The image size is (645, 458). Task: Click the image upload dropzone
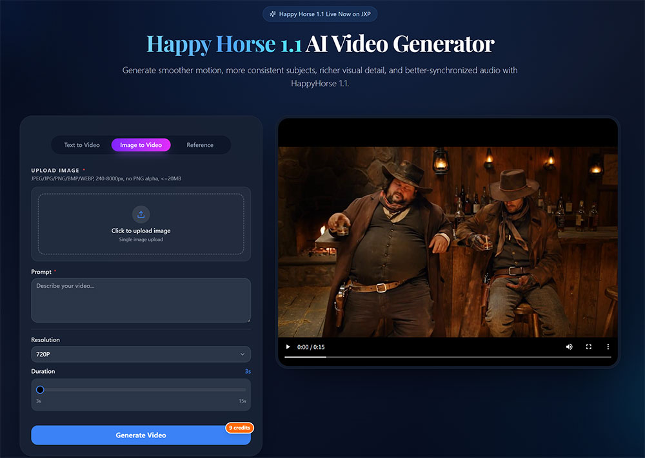point(141,224)
